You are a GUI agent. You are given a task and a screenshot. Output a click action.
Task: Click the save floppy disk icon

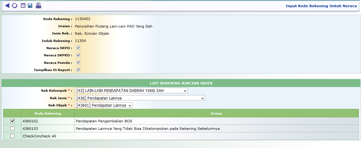(30, 6)
